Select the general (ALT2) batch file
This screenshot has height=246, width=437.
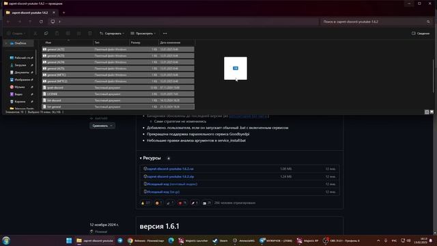(118, 49)
